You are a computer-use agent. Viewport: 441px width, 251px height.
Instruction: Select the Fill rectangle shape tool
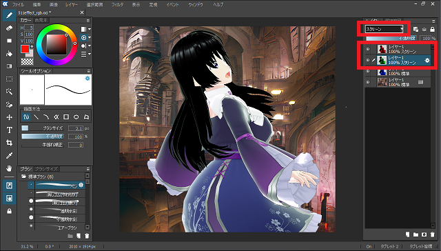tap(9, 41)
